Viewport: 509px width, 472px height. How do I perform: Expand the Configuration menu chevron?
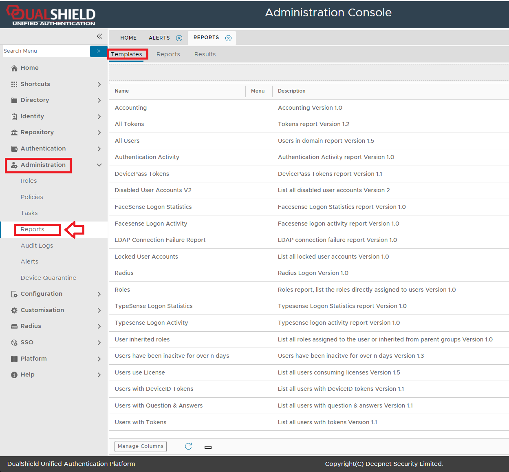tap(99, 294)
